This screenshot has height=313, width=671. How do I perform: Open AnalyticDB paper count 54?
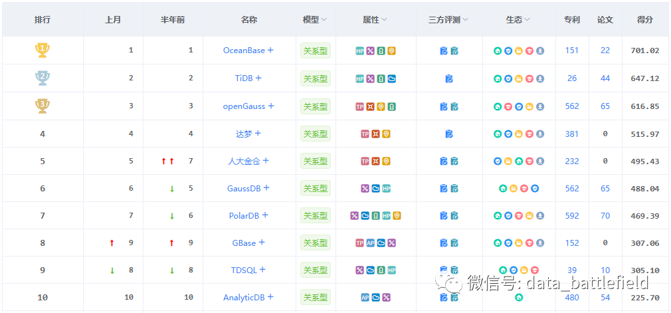tap(605, 298)
